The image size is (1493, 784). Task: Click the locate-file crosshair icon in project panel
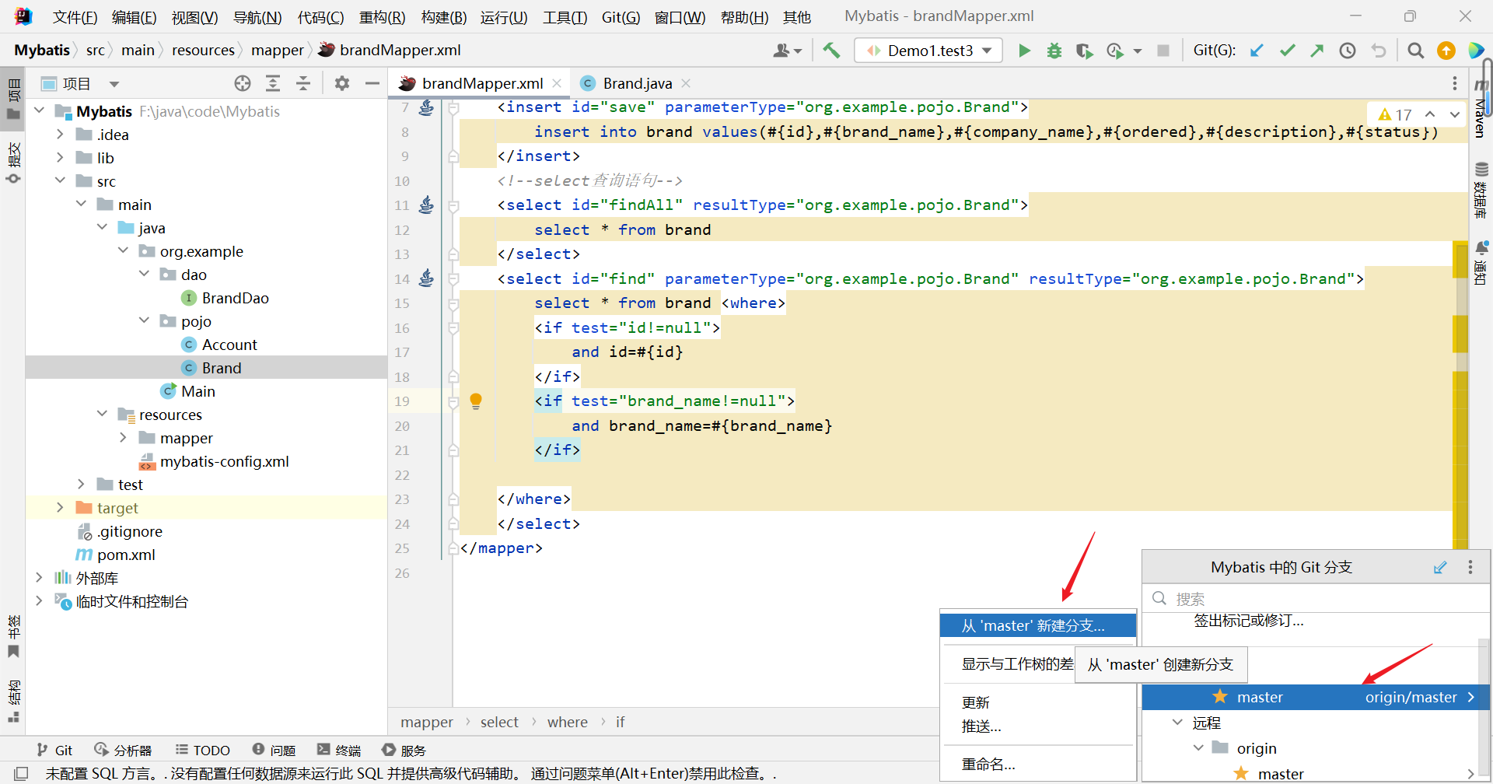(243, 83)
